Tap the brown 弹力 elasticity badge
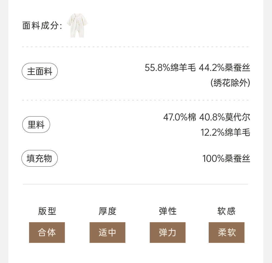This screenshot has height=263, width=272. coord(168,233)
